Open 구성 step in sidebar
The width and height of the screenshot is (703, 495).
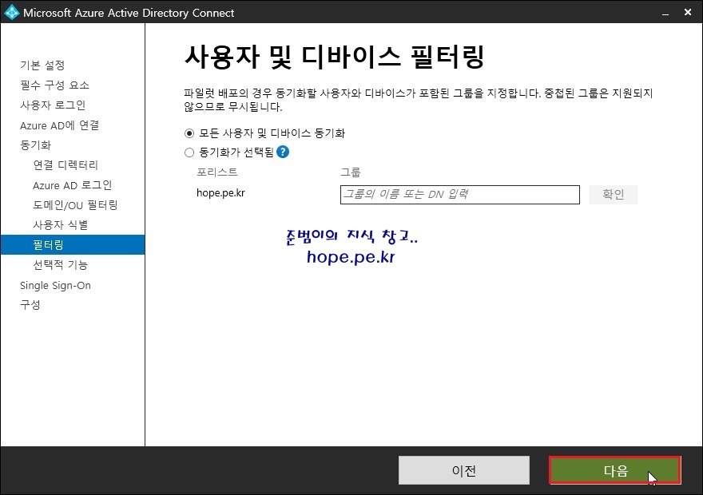[30, 305]
